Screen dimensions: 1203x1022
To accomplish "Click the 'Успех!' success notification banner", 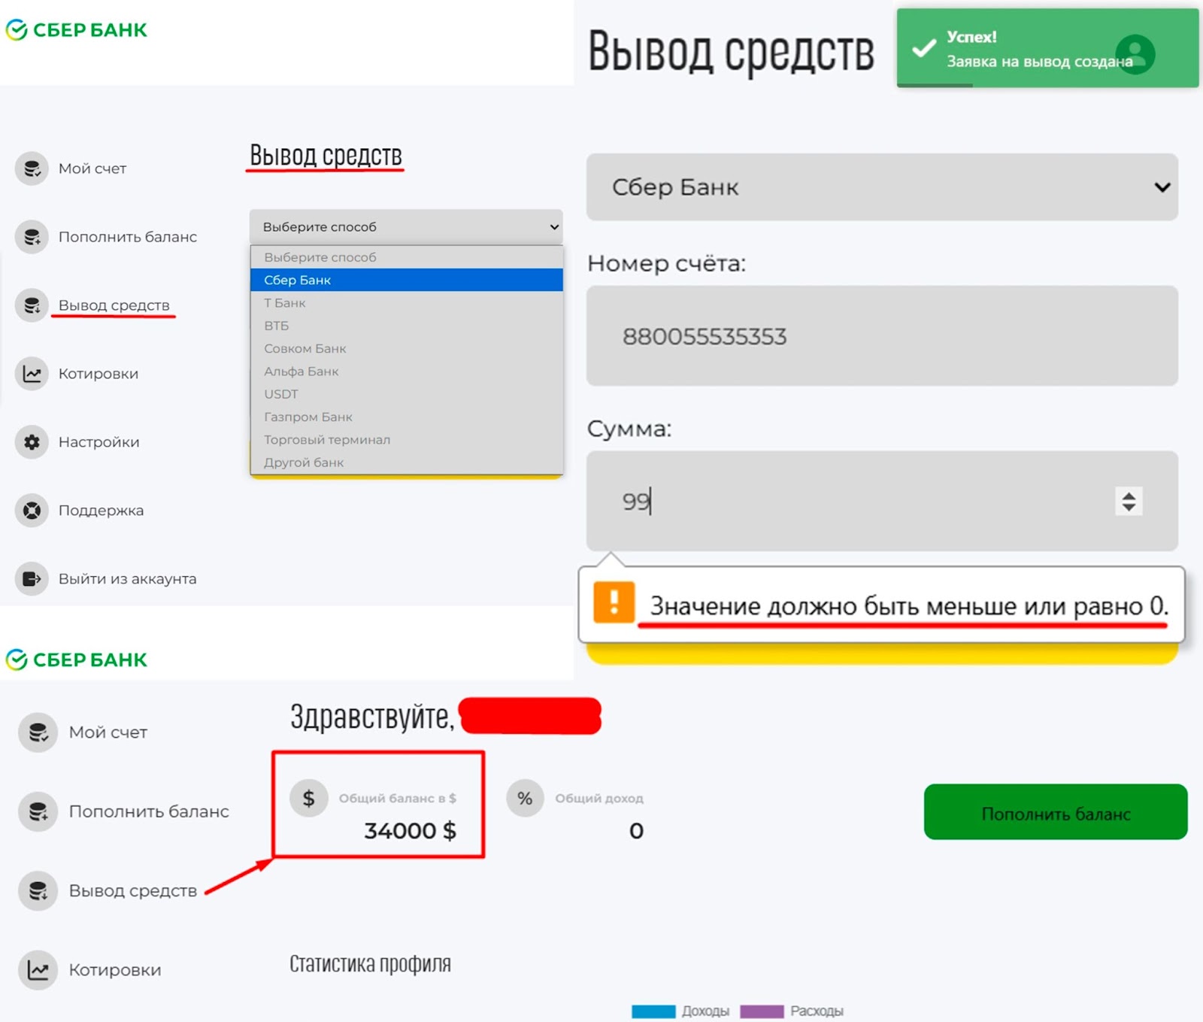I will [1047, 48].
